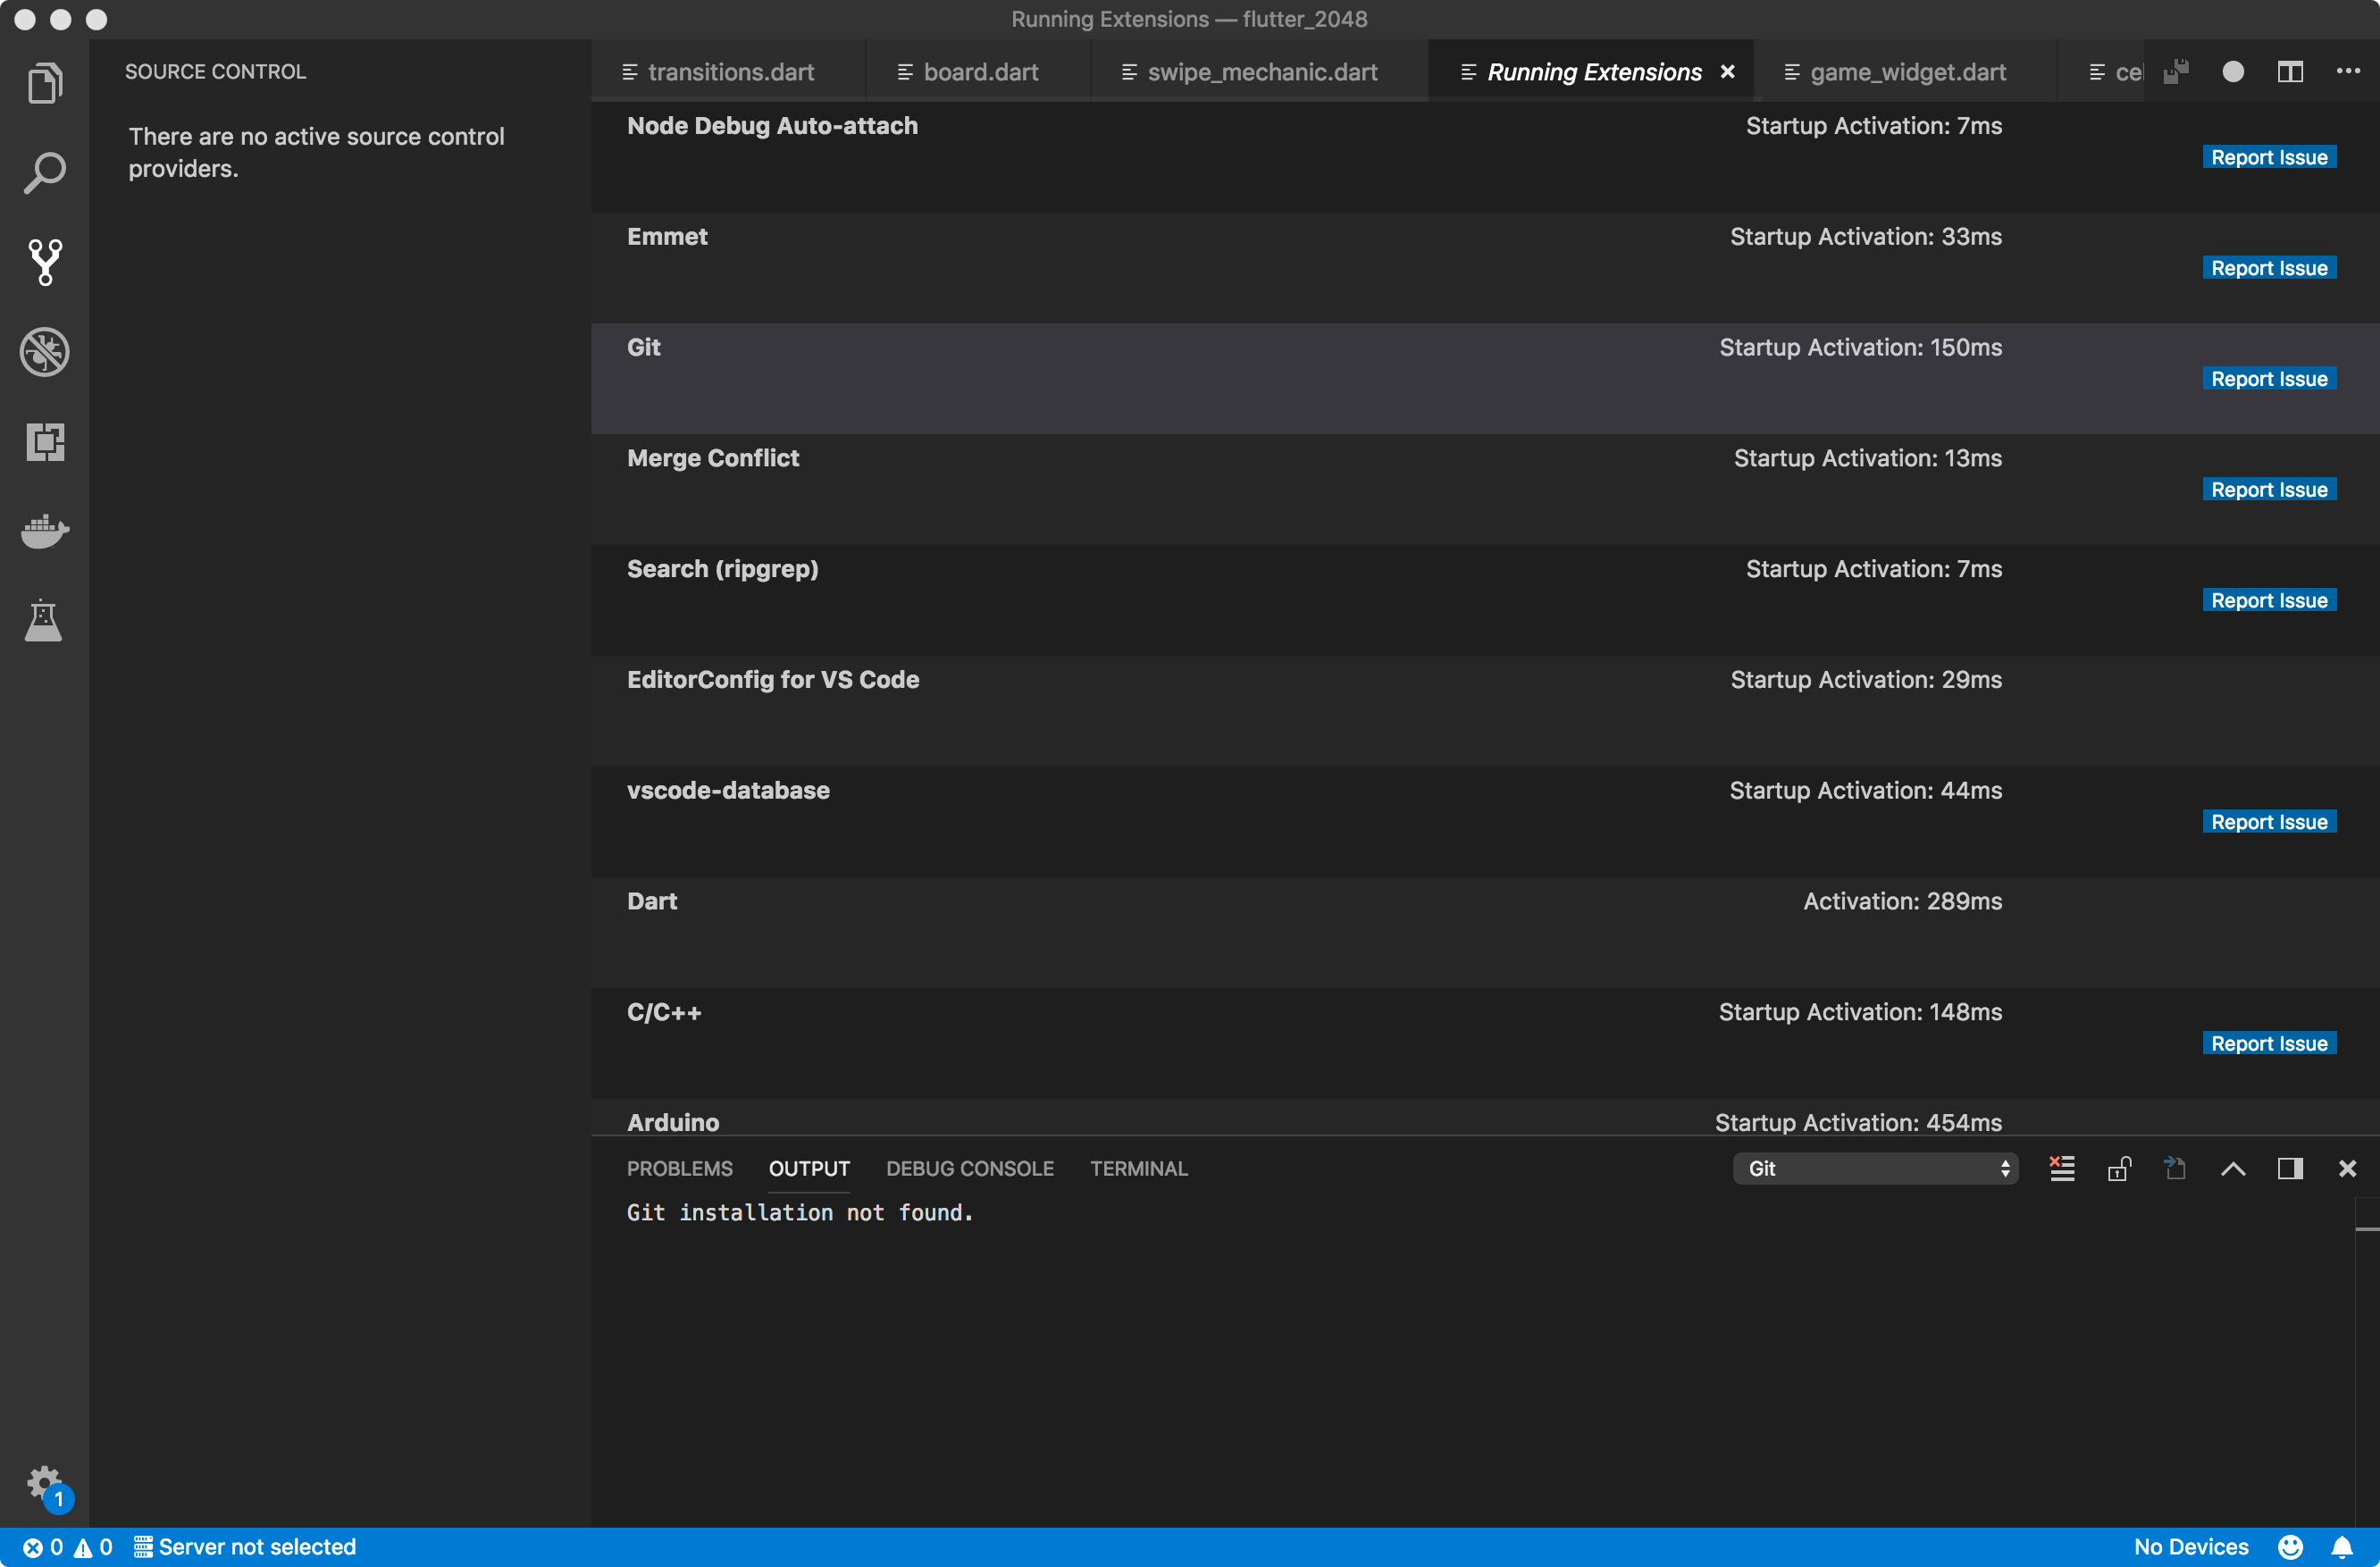Viewport: 2380px width, 1567px height.
Task: Toggle output scroll lock
Action: pyautogui.click(x=2119, y=1168)
